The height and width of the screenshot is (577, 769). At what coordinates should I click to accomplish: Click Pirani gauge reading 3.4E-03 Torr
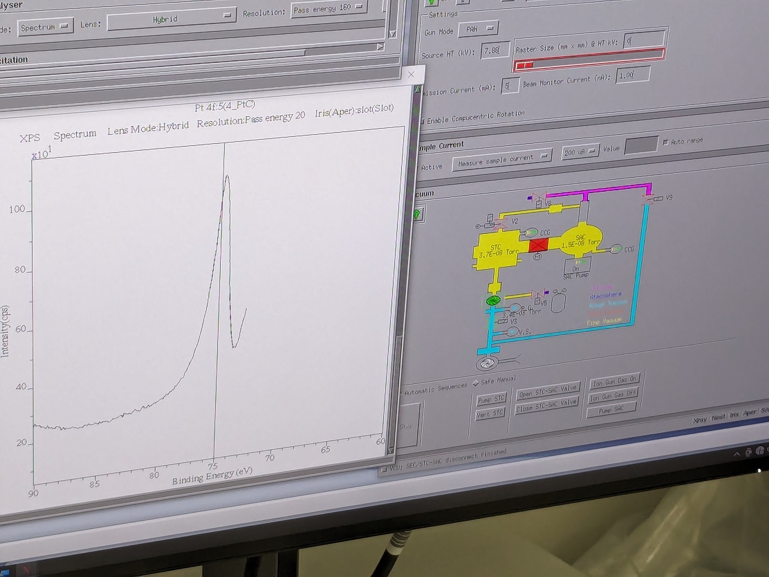522,314
